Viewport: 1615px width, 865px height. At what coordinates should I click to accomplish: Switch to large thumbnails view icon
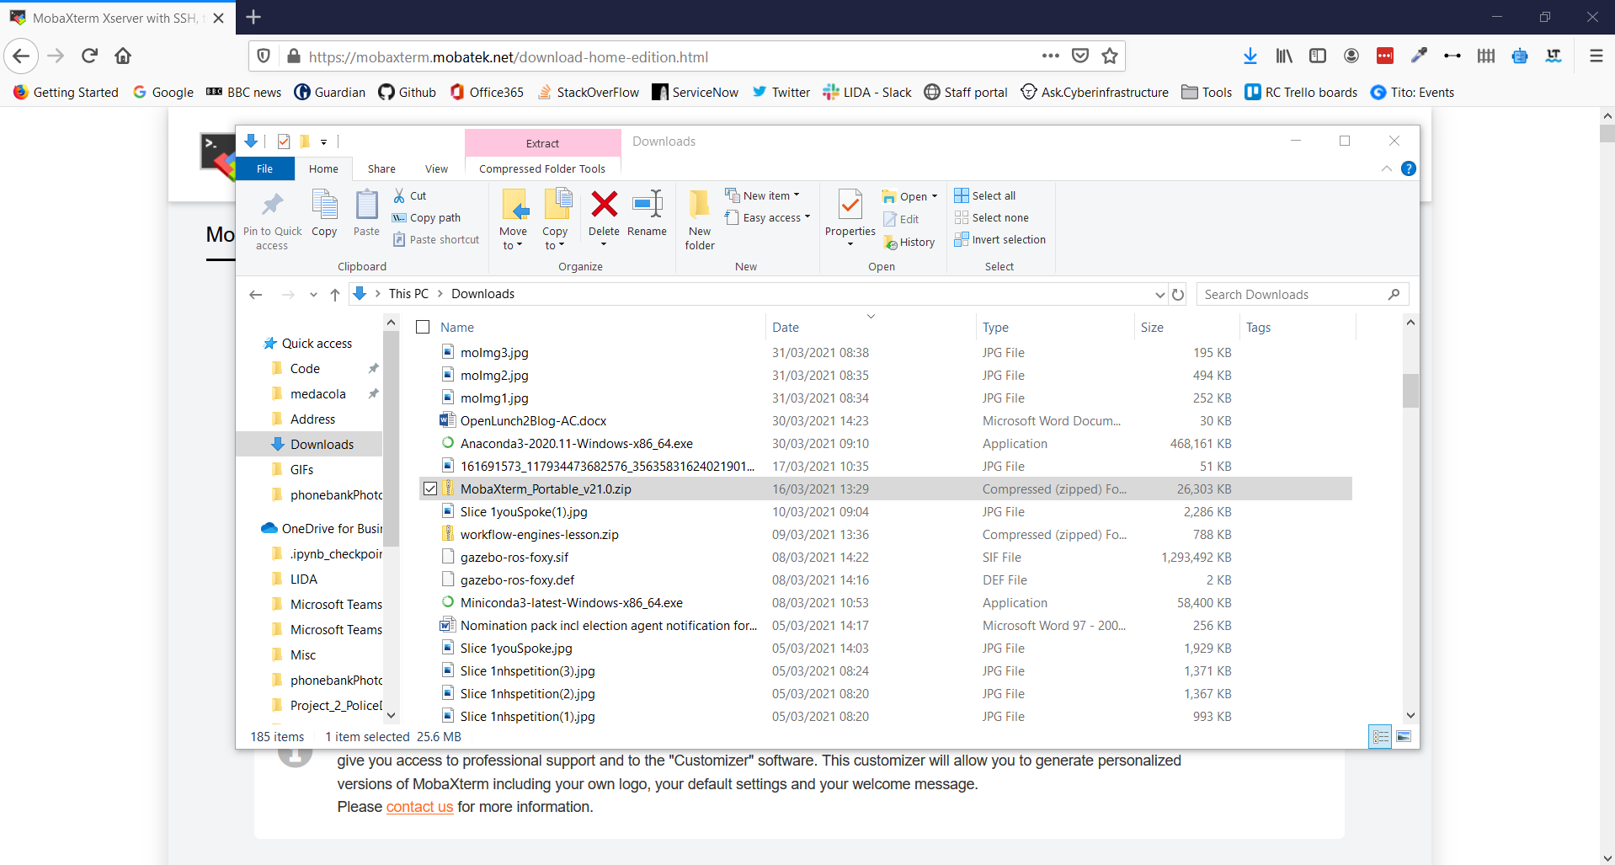[x=1404, y=736]
